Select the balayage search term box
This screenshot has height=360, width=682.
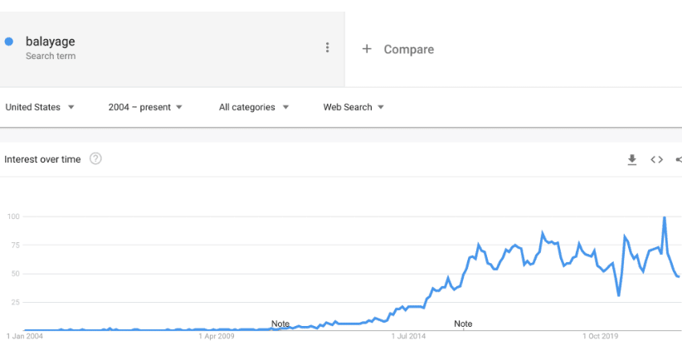pos(173,49)
